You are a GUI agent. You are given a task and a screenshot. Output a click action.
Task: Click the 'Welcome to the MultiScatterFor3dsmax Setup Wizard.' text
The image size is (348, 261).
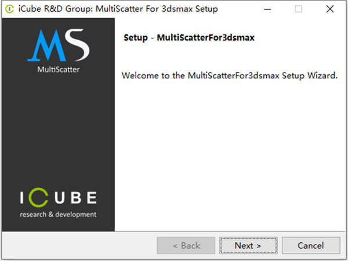pos(230,76)
